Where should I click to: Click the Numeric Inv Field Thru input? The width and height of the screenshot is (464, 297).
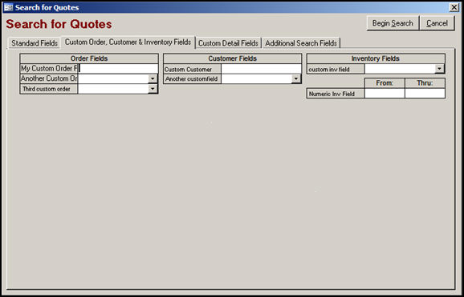point(425,94)
